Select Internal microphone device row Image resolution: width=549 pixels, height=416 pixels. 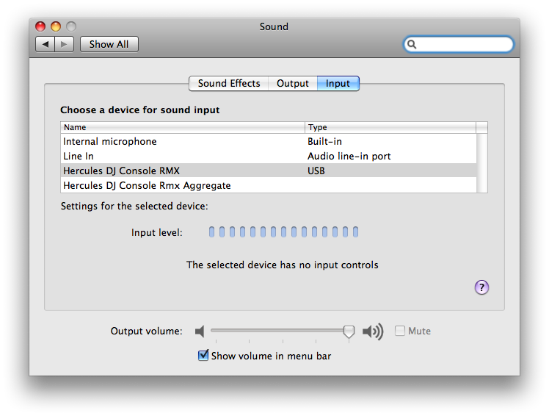(x=269, y=141)
